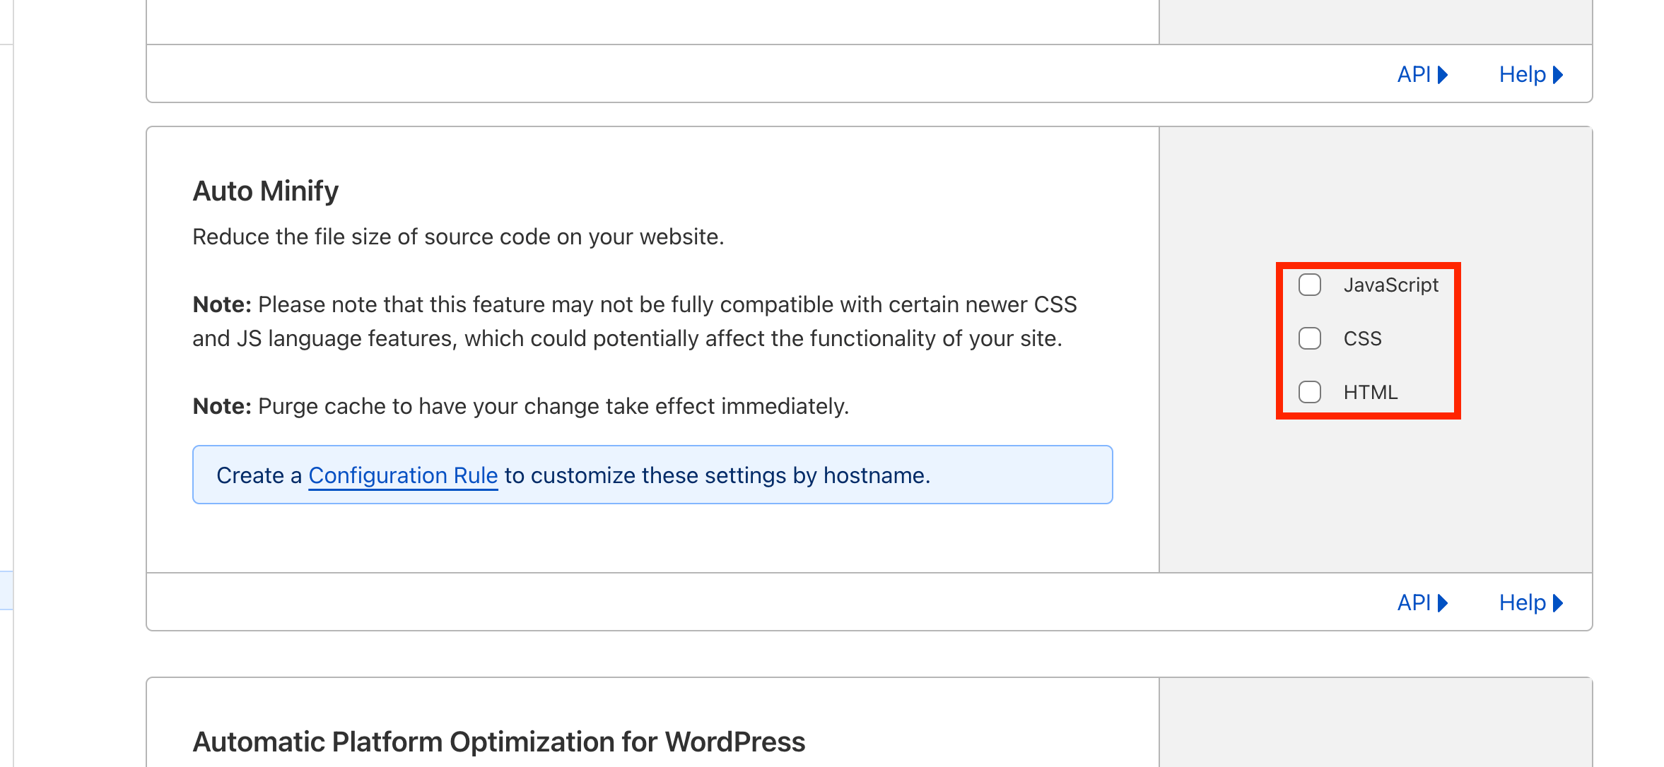Viewport: 1664px width, 767px height.
Task: Click the Auto Minify heading
Action: [266, 191]
